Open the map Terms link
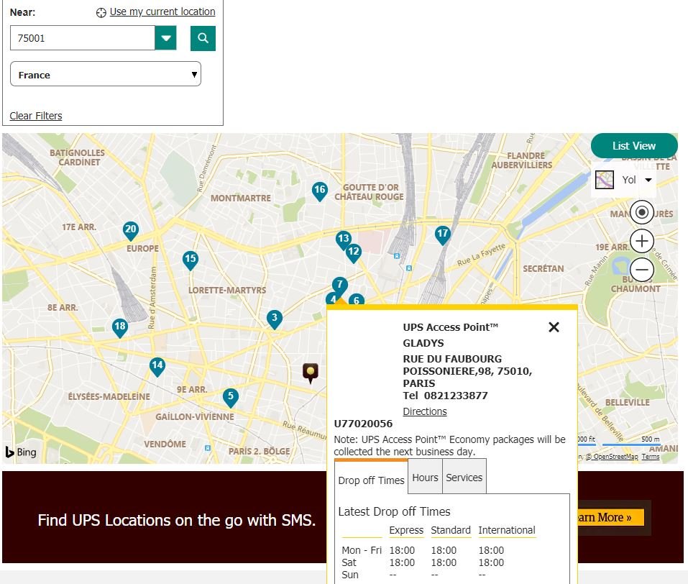The width and height of the screenshot is (688, 584). tap(651, 457)
